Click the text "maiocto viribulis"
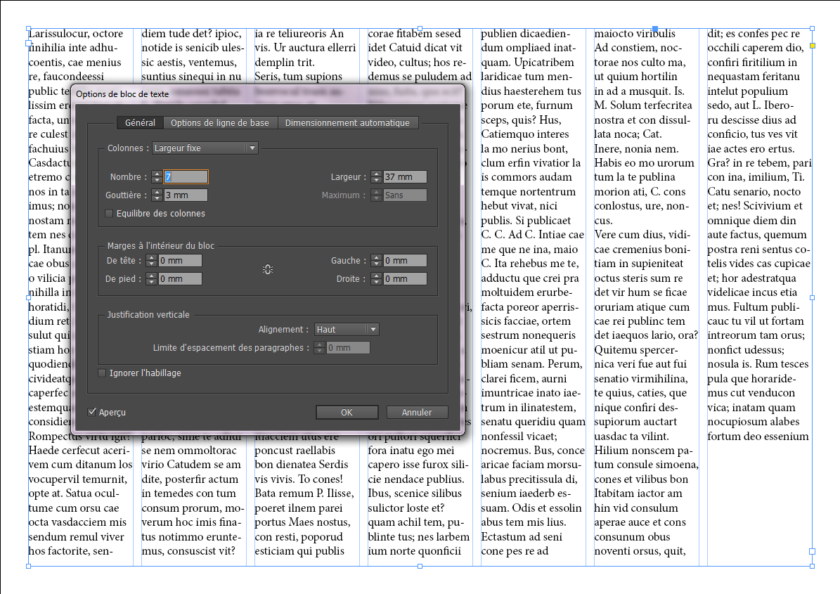Viewport: 840px width, 594px height. 635,33
